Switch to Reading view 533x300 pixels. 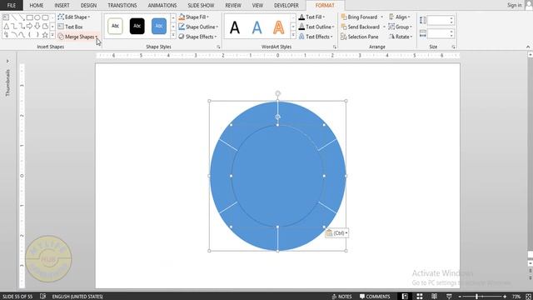[434, 297]
